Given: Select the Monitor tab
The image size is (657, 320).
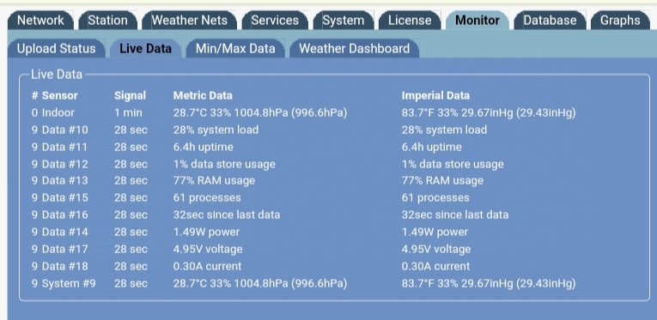Looking at the screenshot, I should [478, 21].
